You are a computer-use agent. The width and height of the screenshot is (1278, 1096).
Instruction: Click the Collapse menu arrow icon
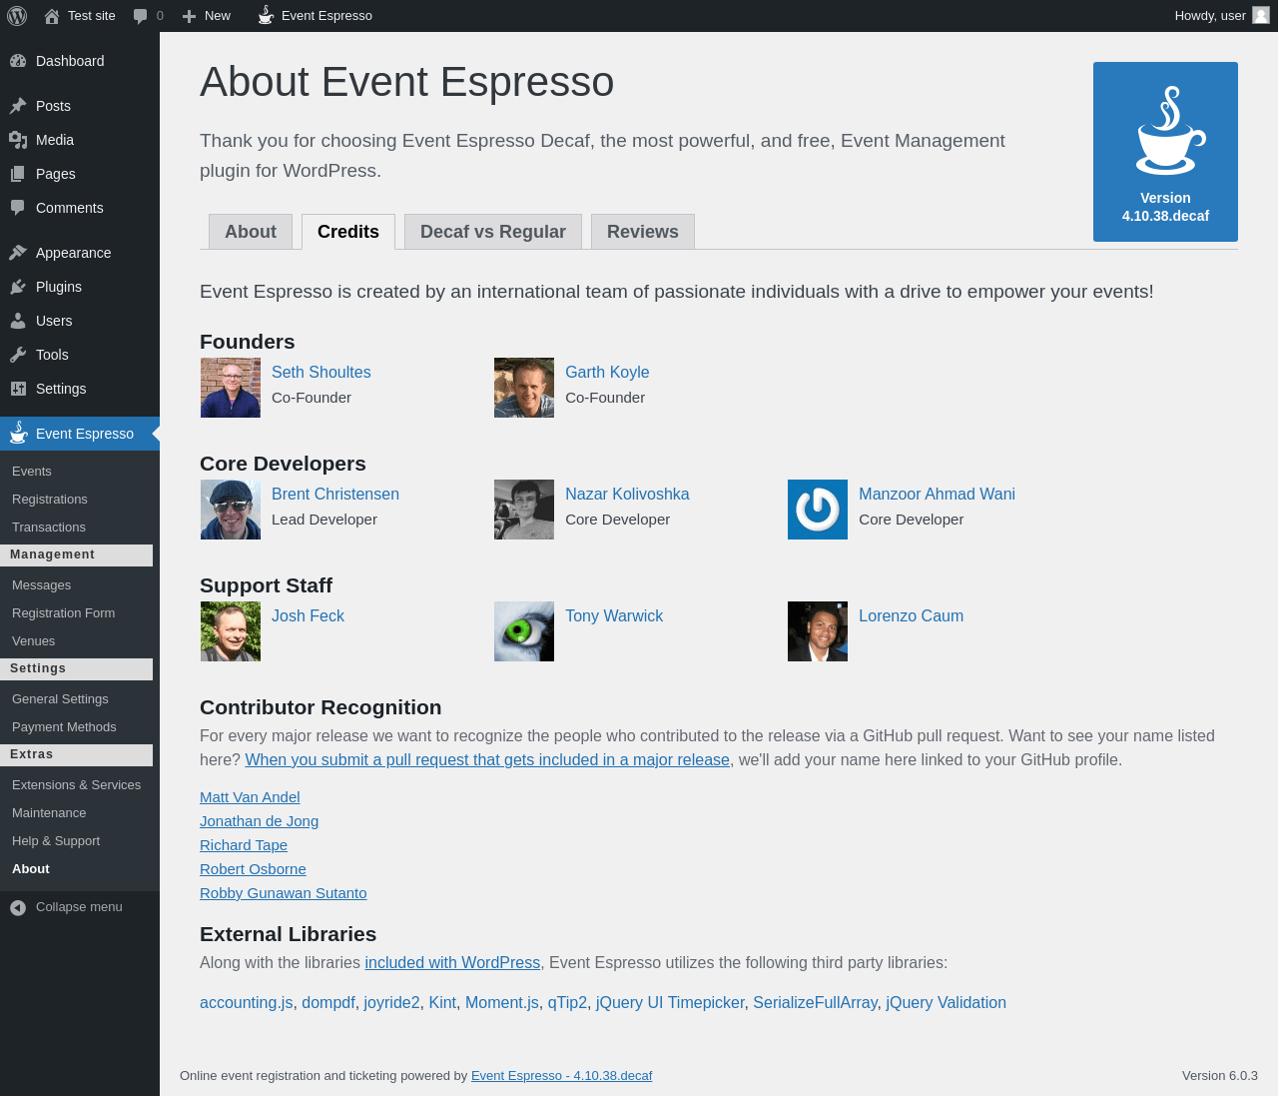pos(18,907)
